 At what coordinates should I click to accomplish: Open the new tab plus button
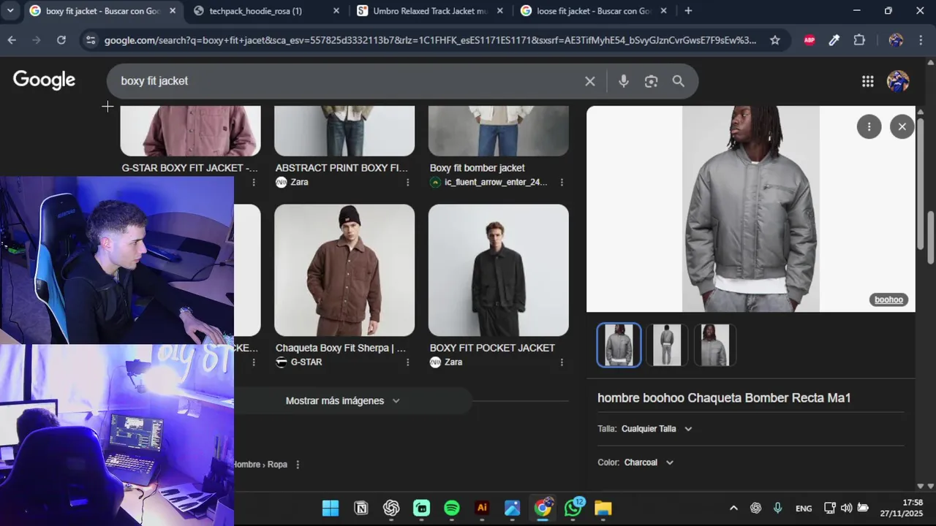click(688, 11)
